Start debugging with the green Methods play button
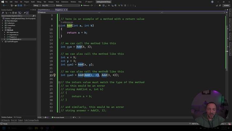This screenshot has height=131, width=232. coord(85,5)
